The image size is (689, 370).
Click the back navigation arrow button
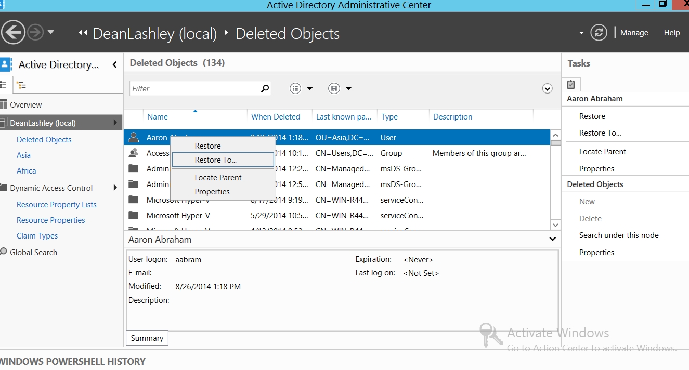coord(14,33)
